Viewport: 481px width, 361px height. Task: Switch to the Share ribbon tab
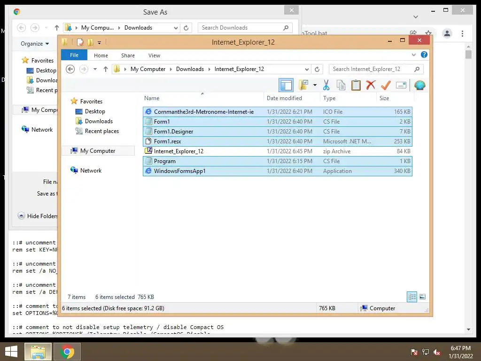(128, 55)
